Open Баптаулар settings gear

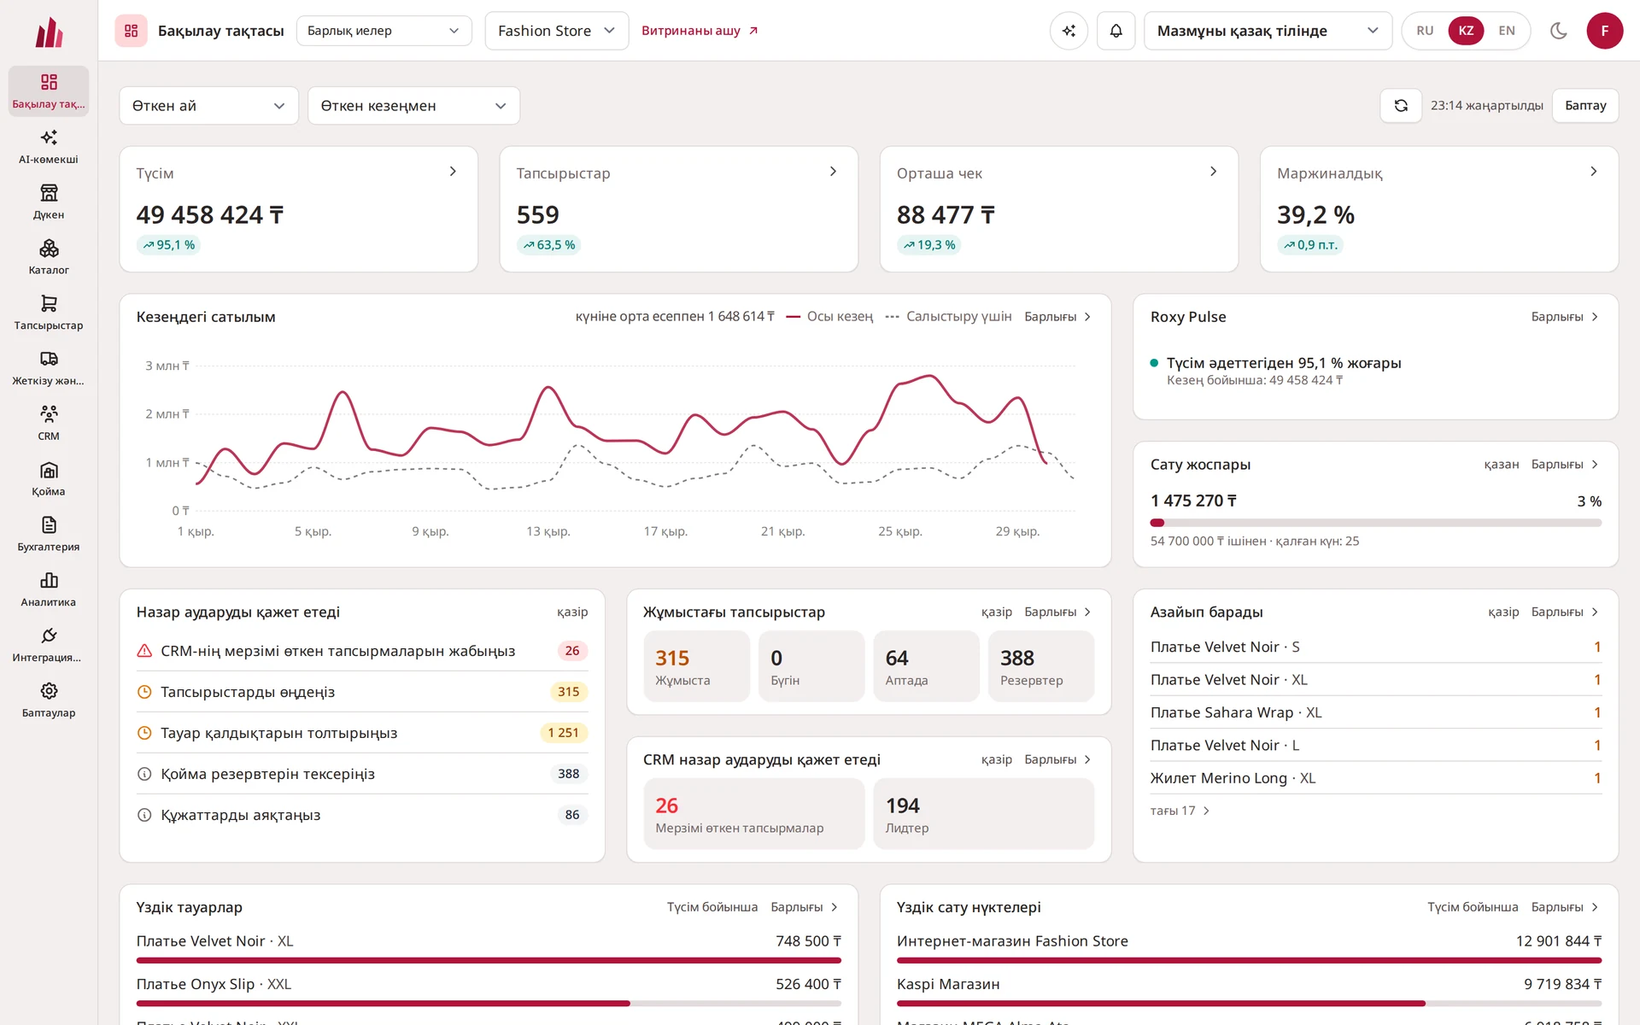(x=49, y=700)
